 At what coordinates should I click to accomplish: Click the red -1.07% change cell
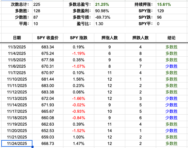click(78, 66)
